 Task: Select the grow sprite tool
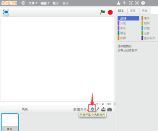(x=131, y=3)
